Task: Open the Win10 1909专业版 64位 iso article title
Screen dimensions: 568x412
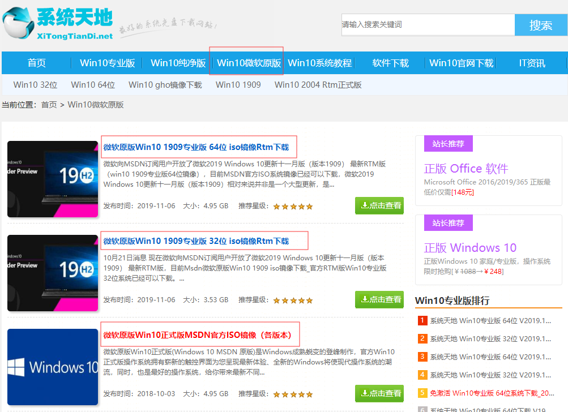Action: coord(196,147)
